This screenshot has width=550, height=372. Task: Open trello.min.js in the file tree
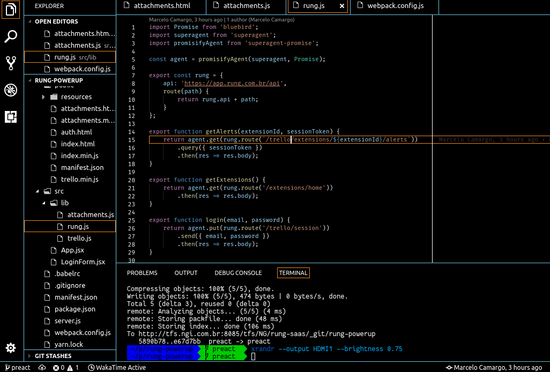click(70, 179)
